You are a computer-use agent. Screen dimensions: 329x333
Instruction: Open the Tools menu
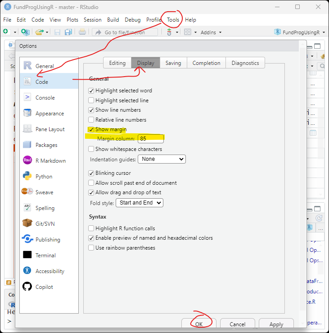coord(173,20)
